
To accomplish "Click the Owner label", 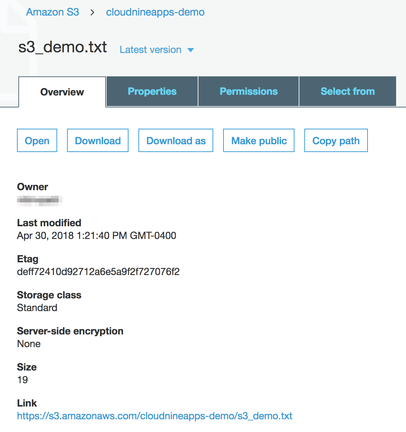I will click(x=32, y=187).
